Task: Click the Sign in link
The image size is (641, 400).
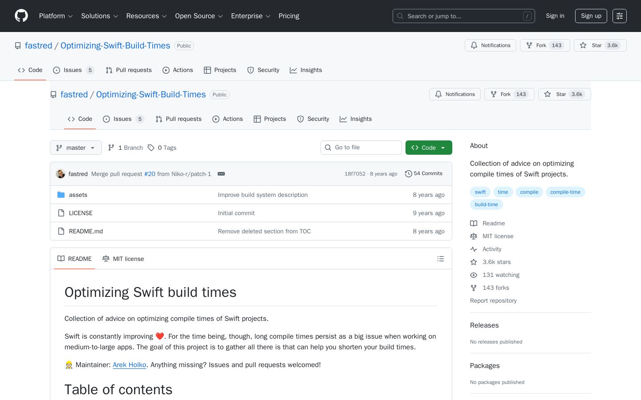Action: pos(555,16)
